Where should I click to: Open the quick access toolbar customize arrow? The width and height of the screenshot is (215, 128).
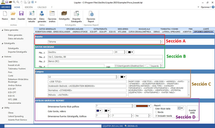(36, 2)
